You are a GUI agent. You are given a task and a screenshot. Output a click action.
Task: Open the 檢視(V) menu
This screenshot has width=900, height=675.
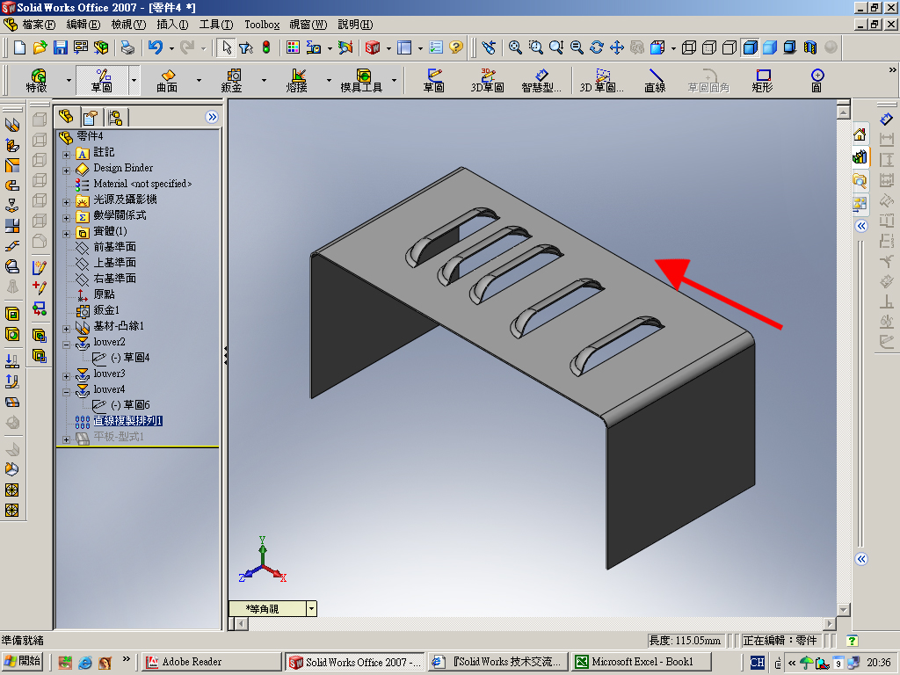point(128,25)
